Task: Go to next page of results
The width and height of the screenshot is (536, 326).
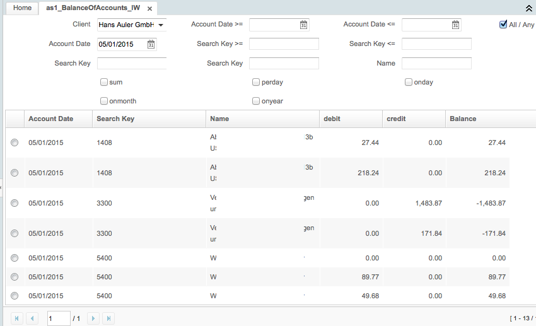Action: [x=93, y=318]
